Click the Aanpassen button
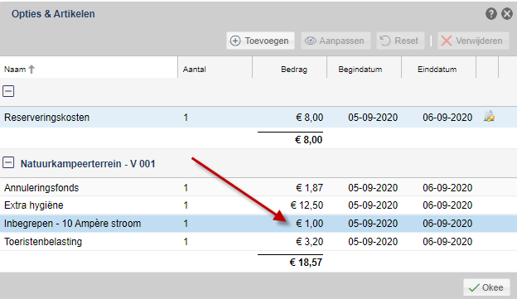 [336, 41]
